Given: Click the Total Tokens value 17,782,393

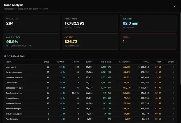Looking at the screenshot, I should pos(74,23).
